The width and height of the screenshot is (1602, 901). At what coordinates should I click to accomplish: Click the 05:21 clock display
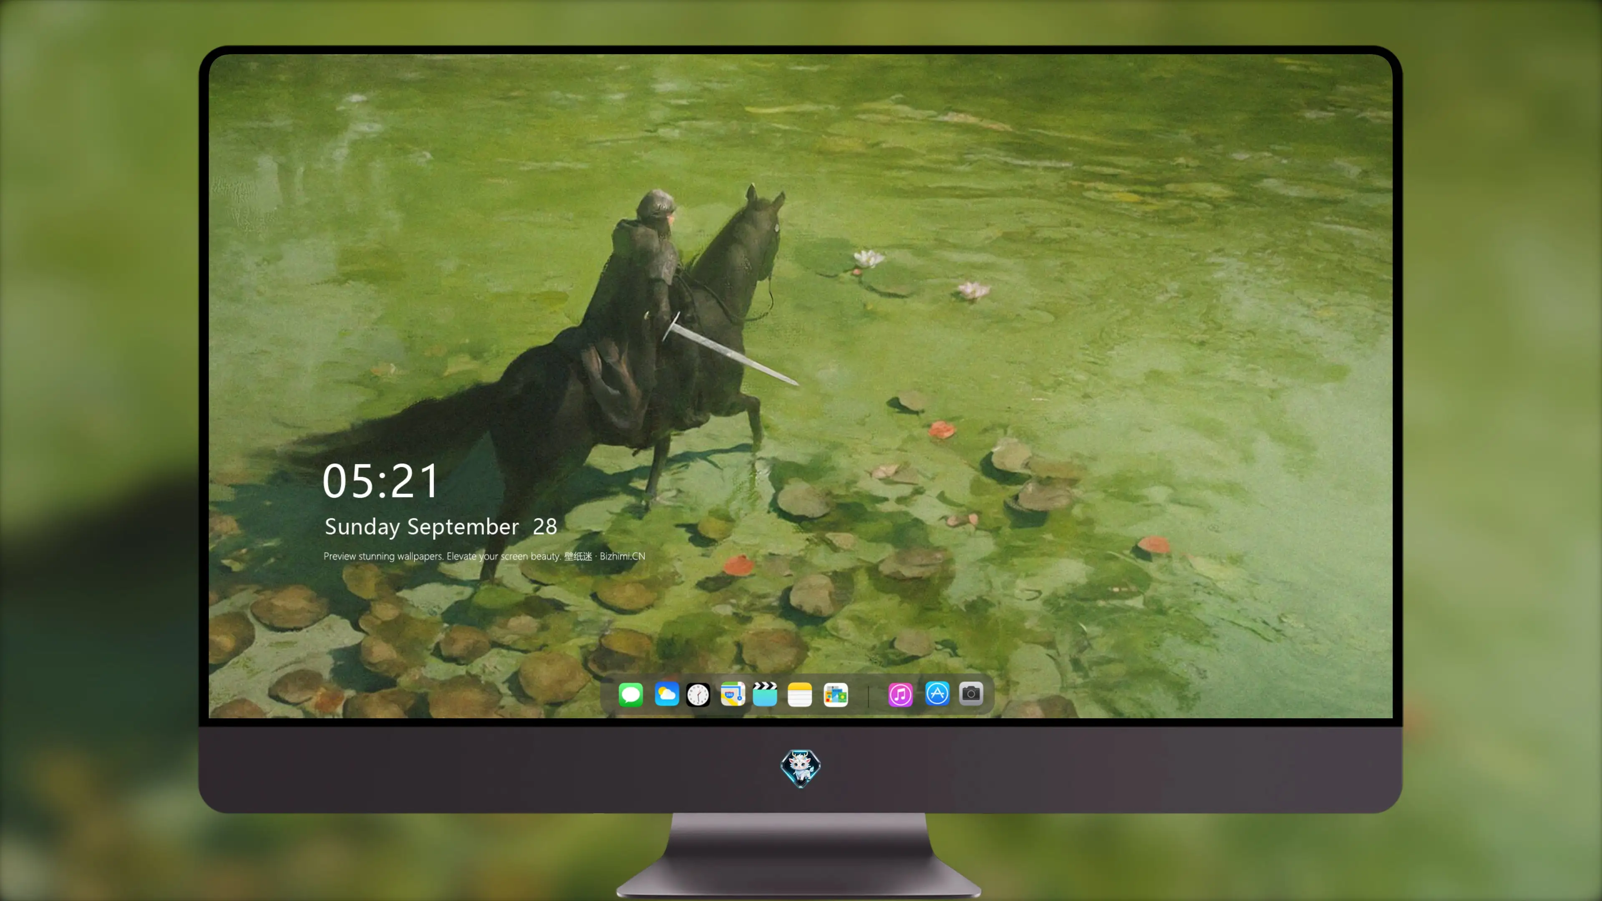380,481
